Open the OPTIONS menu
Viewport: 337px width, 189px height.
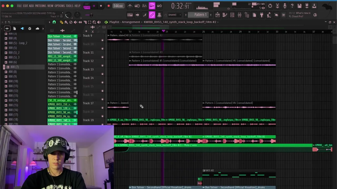point(60,6)
